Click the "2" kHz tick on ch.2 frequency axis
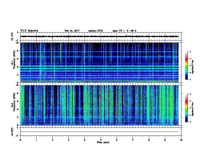The image size is (204, 157). click(18, 117)
